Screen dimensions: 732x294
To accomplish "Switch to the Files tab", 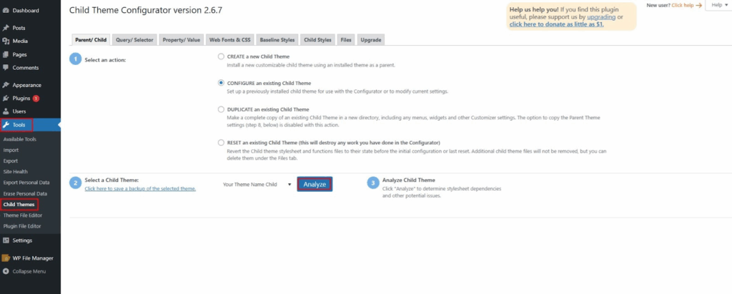I will pos(346,39).
